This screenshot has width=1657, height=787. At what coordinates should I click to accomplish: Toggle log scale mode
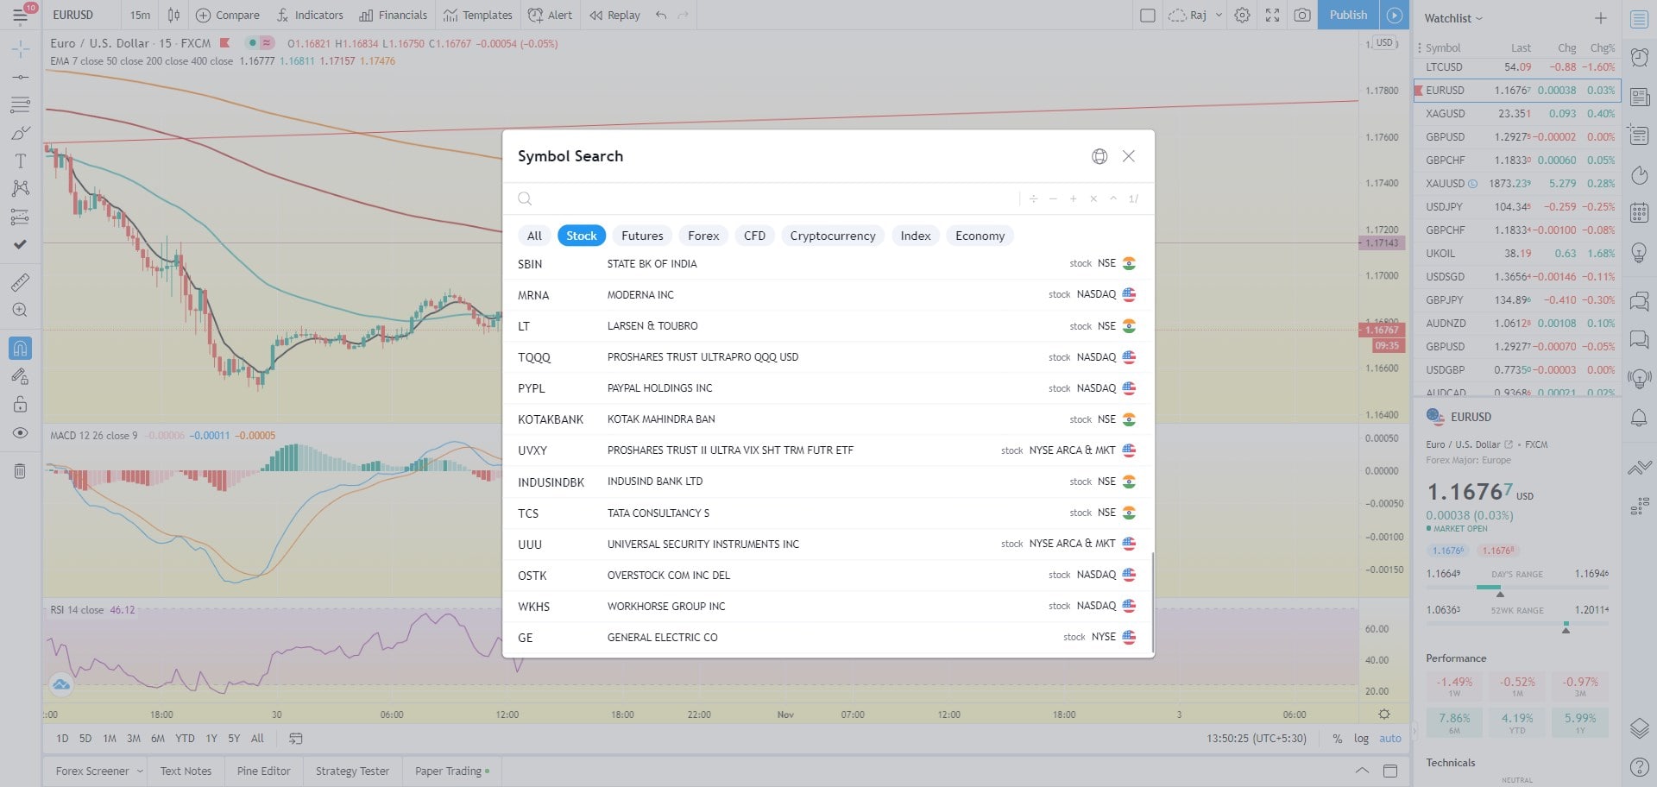1361,739
